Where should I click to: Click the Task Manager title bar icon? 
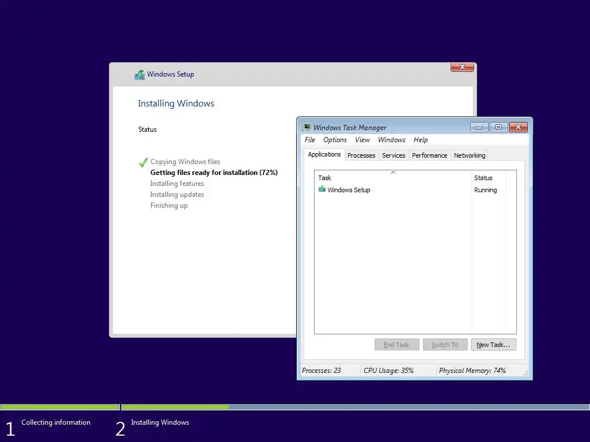(307, 127)
